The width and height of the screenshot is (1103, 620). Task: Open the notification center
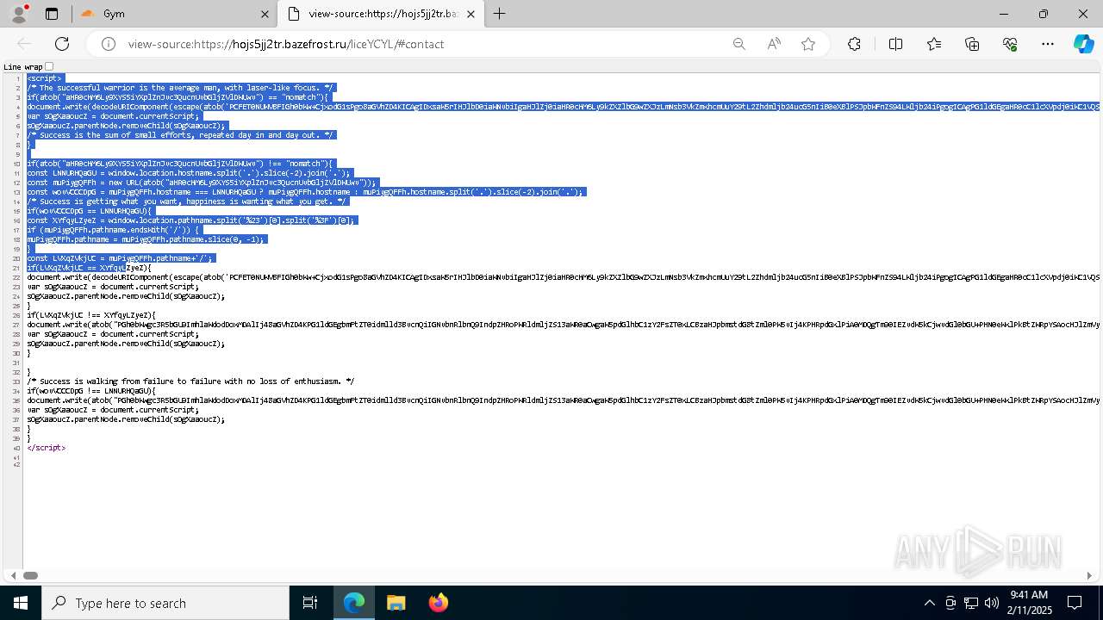[x=1075, y=603]
